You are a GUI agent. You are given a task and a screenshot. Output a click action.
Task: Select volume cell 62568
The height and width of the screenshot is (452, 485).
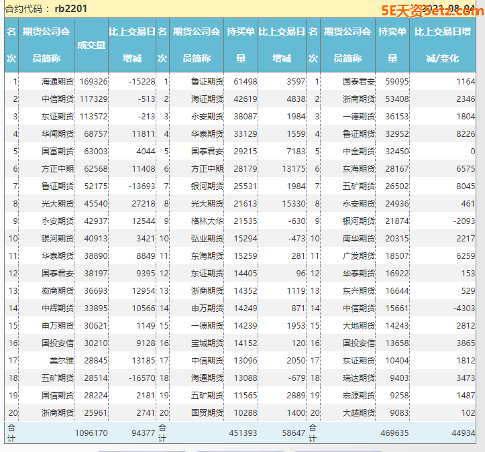(96, 169)
